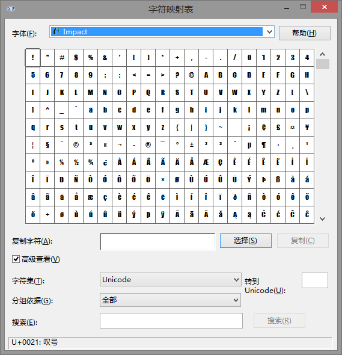The image size is (342, 355).
Task: Click the 复制字符 characters-to-copy input field
Action: coord(157,242)
